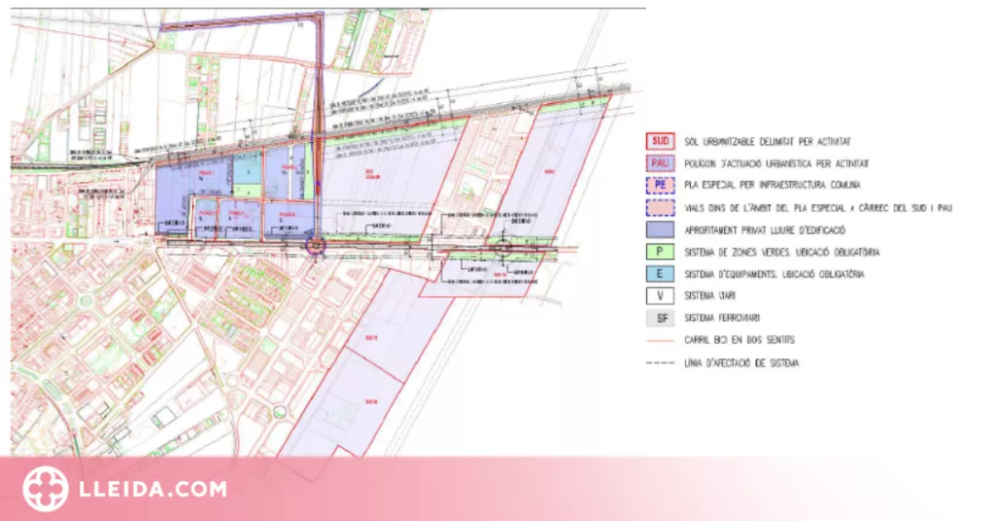Click legend text "APROFITAMENT PRIVAT LLIURE D'EDIFICACIÓ"
The width and height of the screenshot is (995, 521).
tap(765, 230)
